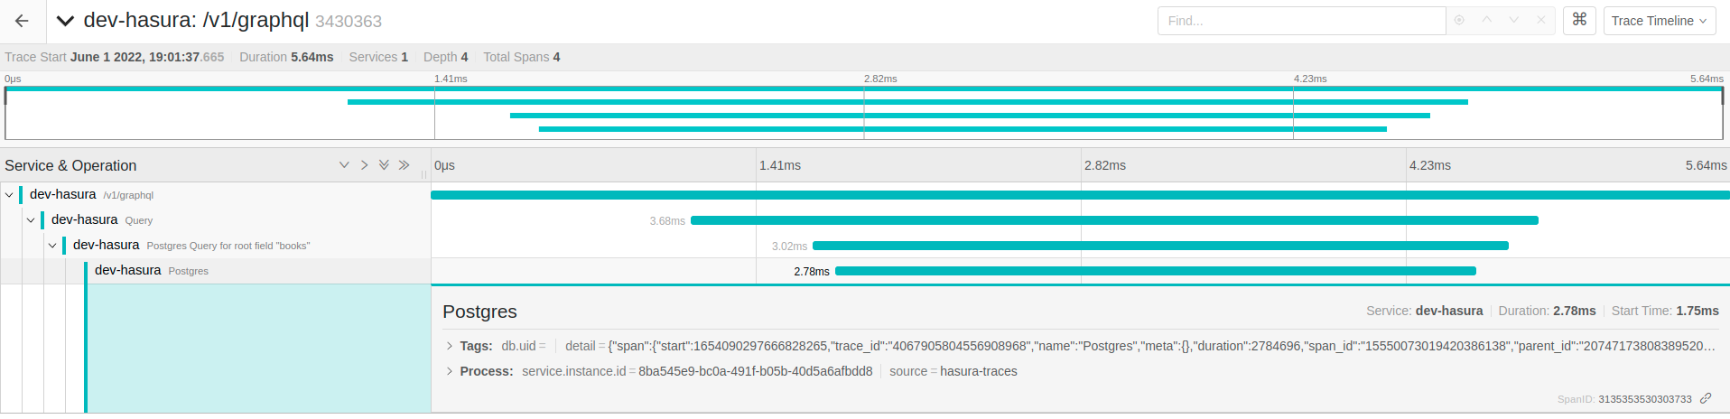Expand the Process section
This screenshot has width=1730, height=419.
coord(449,371)
